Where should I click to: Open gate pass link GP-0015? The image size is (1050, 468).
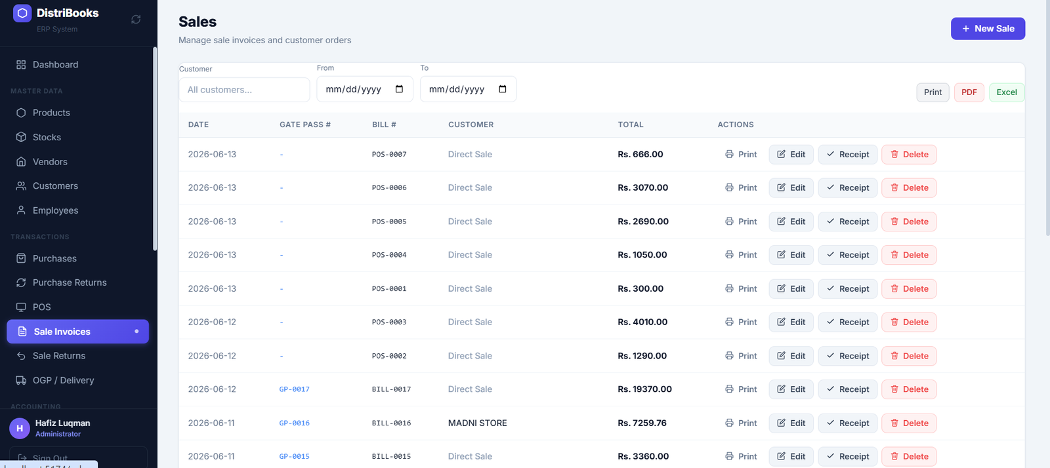(294, 457)
